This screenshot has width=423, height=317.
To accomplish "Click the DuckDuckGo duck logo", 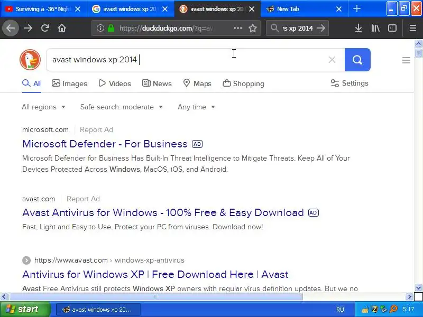I will coord(30,60).
